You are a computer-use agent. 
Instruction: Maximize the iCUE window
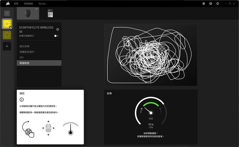tap(230, 3)
